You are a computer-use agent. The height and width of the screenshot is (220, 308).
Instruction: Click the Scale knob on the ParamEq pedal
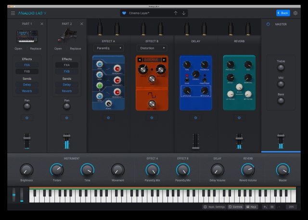click(108, 103)
